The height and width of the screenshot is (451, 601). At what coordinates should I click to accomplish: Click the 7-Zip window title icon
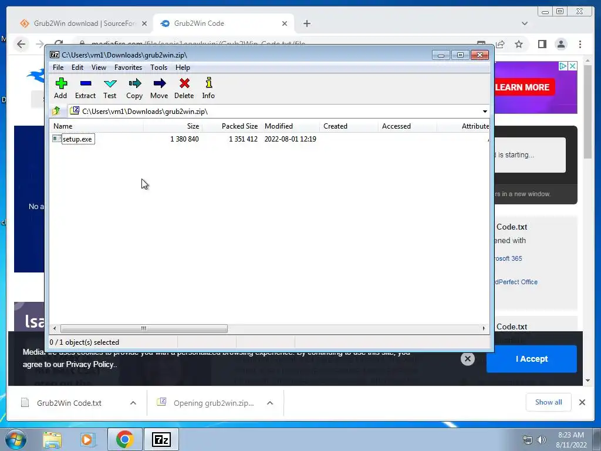[55, 55]
